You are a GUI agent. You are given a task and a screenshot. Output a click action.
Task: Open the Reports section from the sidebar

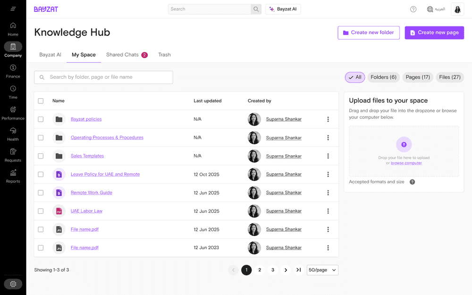tap(13, 174)
